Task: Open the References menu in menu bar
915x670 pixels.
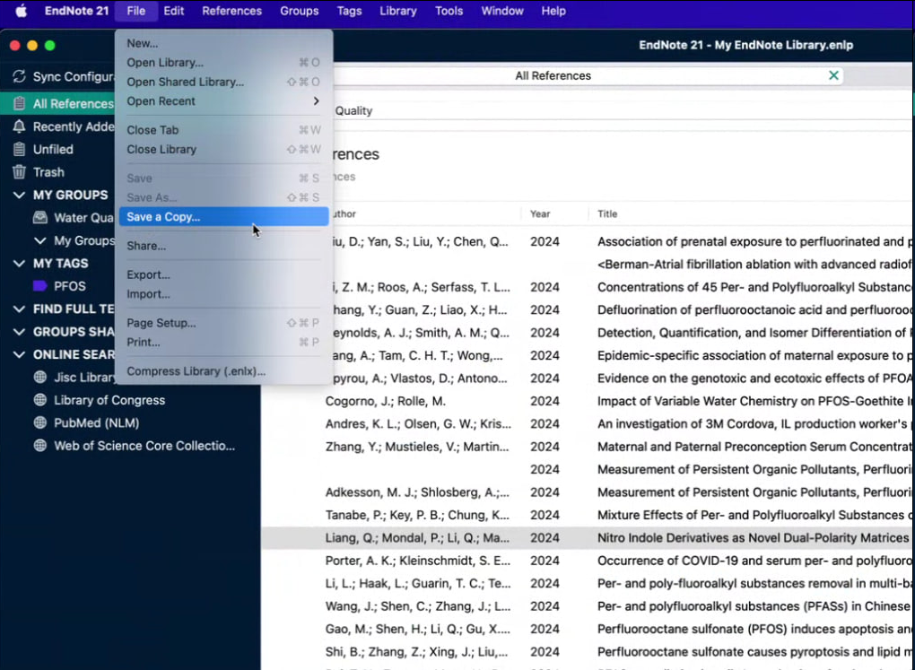Action: [x=231, y=11]
